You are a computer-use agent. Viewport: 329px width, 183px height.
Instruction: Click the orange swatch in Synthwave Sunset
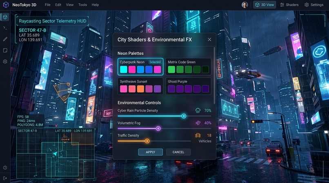click(x=140, y=89)
